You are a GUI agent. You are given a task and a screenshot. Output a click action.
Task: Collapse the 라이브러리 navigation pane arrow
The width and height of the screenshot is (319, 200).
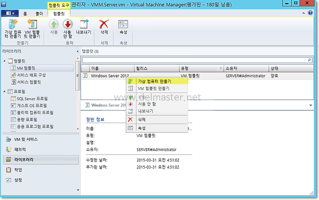pos(78,51)
